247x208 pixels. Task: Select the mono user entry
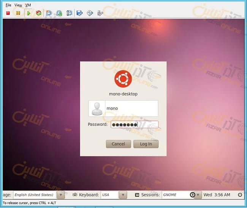[123, 108]
